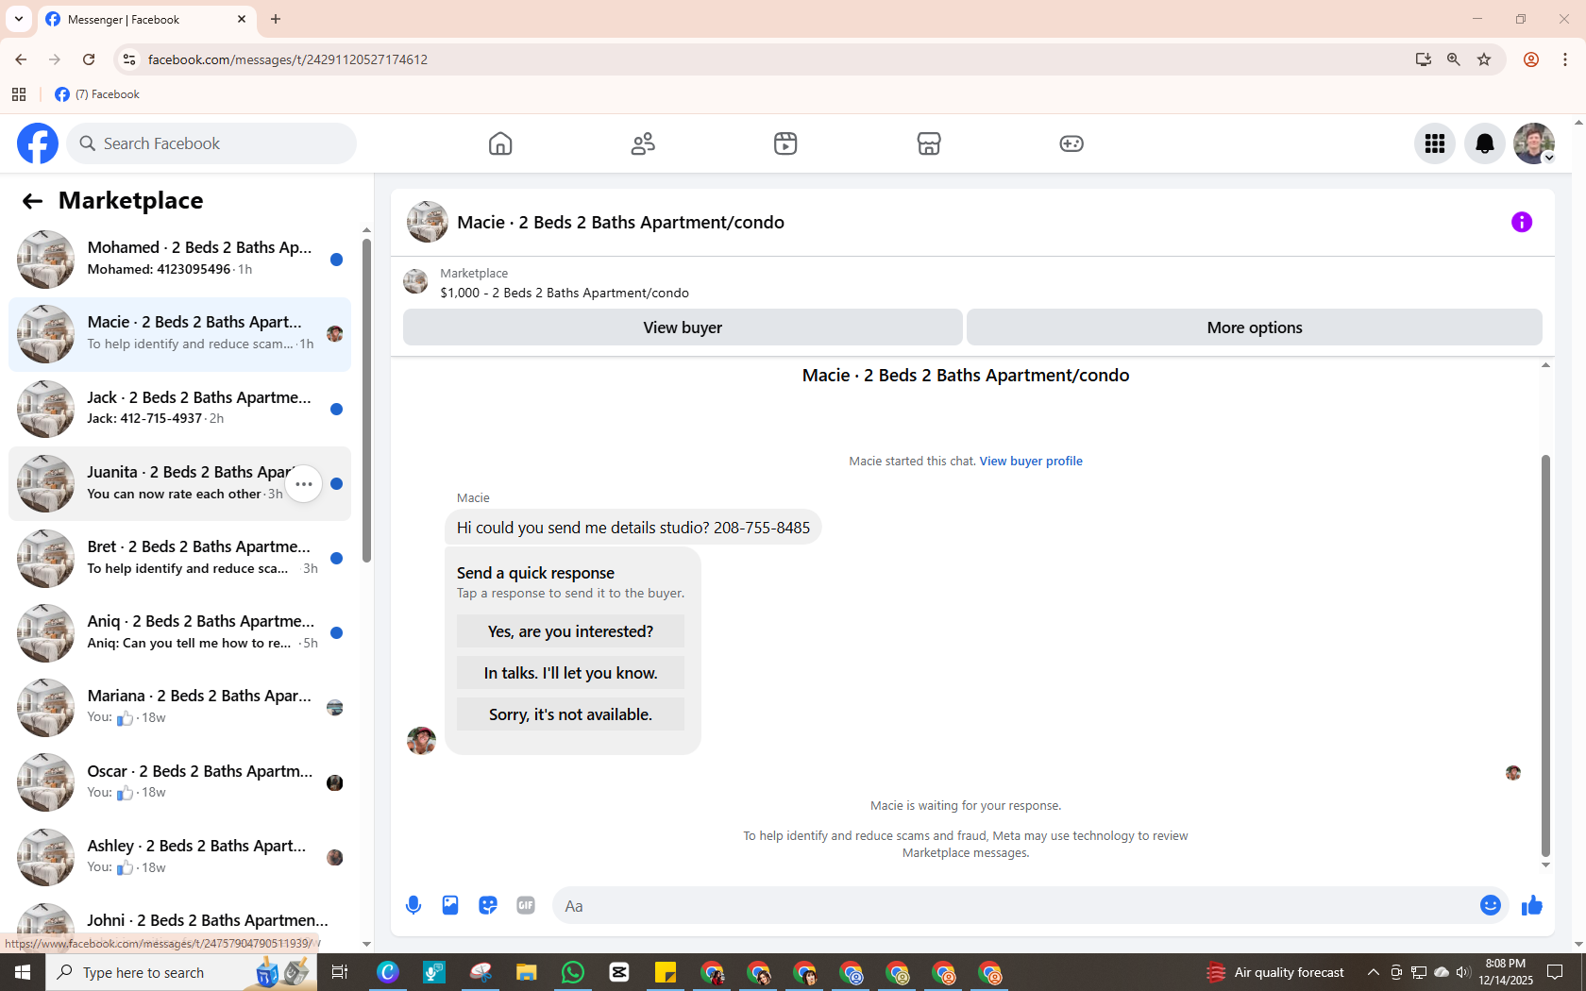The height and width of the screenshot is (991, 1586).
Task: Open Oscar's Marketplace conversation
Action: [179, 782]
